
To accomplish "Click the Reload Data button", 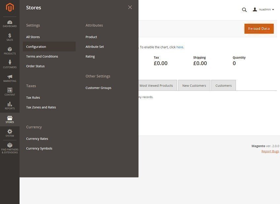I will pyautogui.click(x=259, y=29).
